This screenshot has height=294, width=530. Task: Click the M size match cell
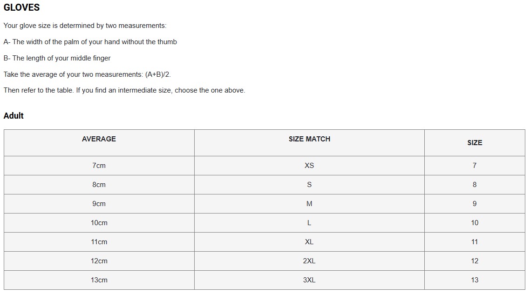pyautogui.click(x=309, y=204)
